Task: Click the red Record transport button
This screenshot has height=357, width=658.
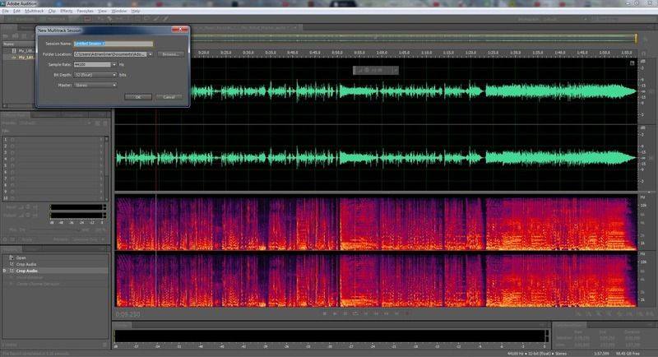Action: [406, 313]
